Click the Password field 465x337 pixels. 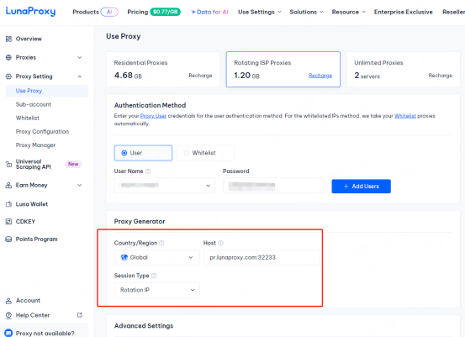pos(273,186)
